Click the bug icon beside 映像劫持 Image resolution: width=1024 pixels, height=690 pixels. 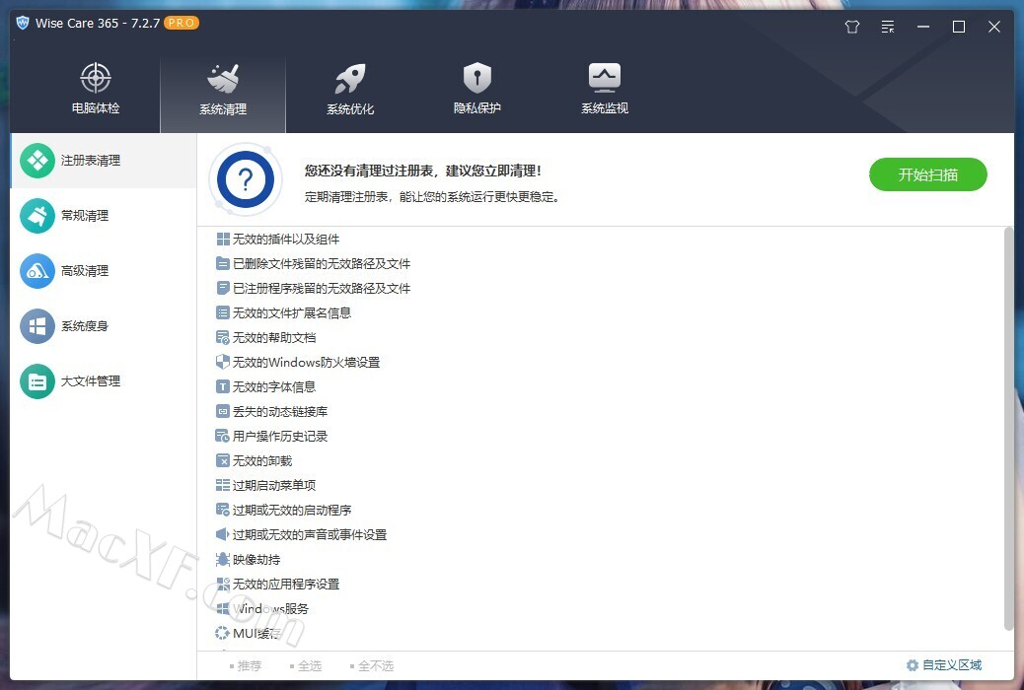[x=223, y=560]
